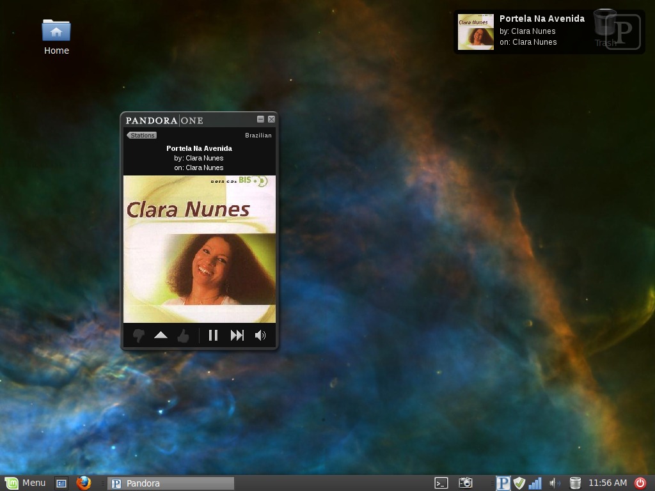Thumbs down the current Pandora song

pos(138,335)
